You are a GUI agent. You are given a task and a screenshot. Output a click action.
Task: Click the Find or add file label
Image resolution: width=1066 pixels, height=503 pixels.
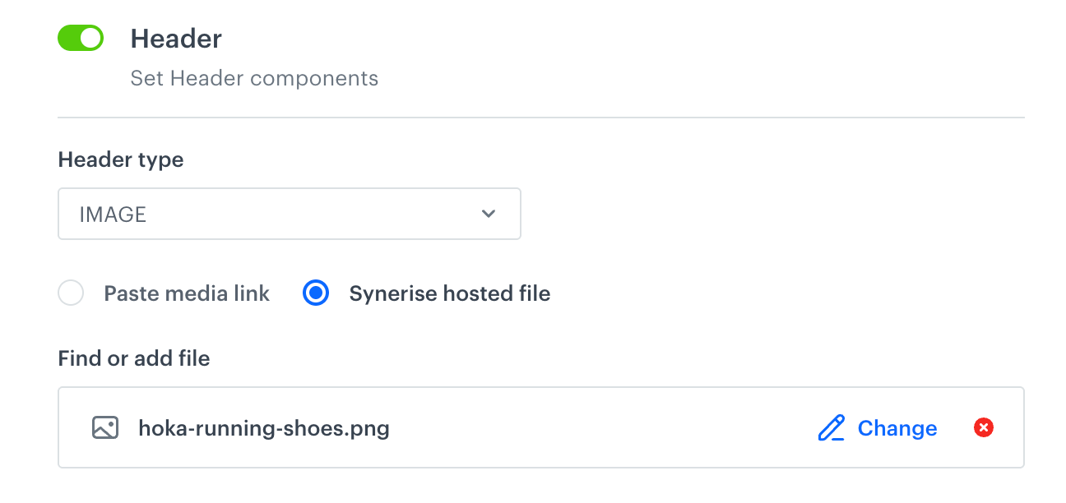pos(133,358)
